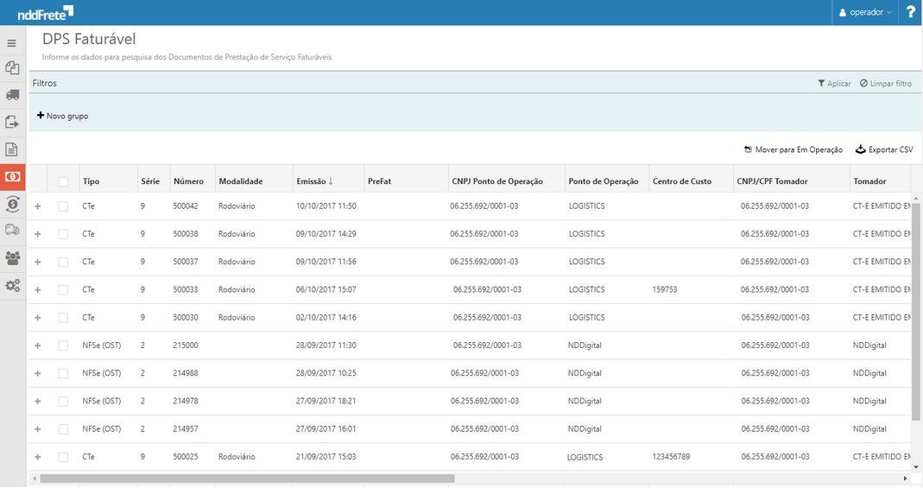Click Mover para Em Operação button
Screen dimensions: 923x488
click(793, 149)
